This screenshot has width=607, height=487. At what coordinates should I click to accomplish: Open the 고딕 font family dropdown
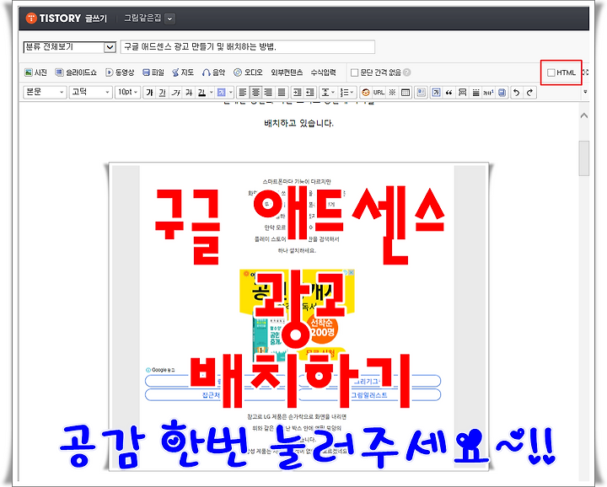point(91,93)
